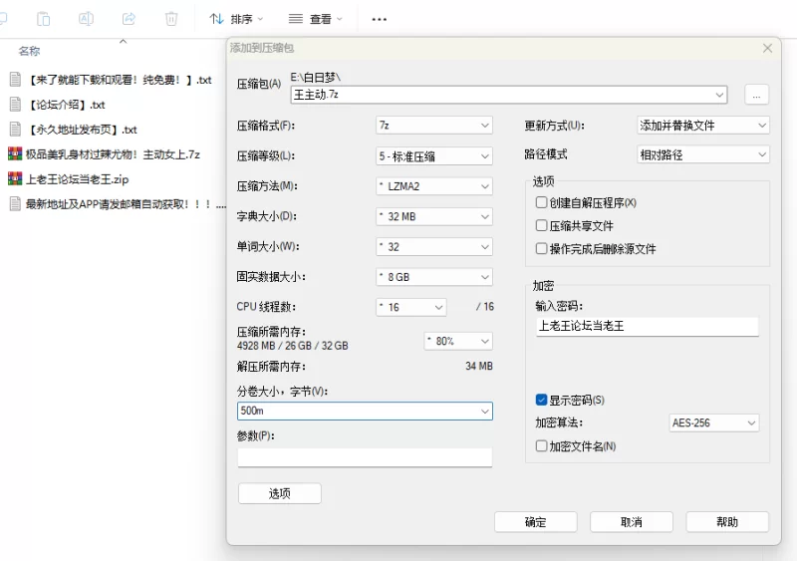The image size is (797, 561).
Task: Click the browse "..." button beside archive path
Action: coord(756,95)
